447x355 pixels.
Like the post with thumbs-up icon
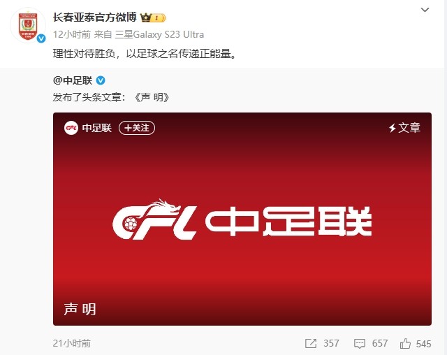click(405, 343)
